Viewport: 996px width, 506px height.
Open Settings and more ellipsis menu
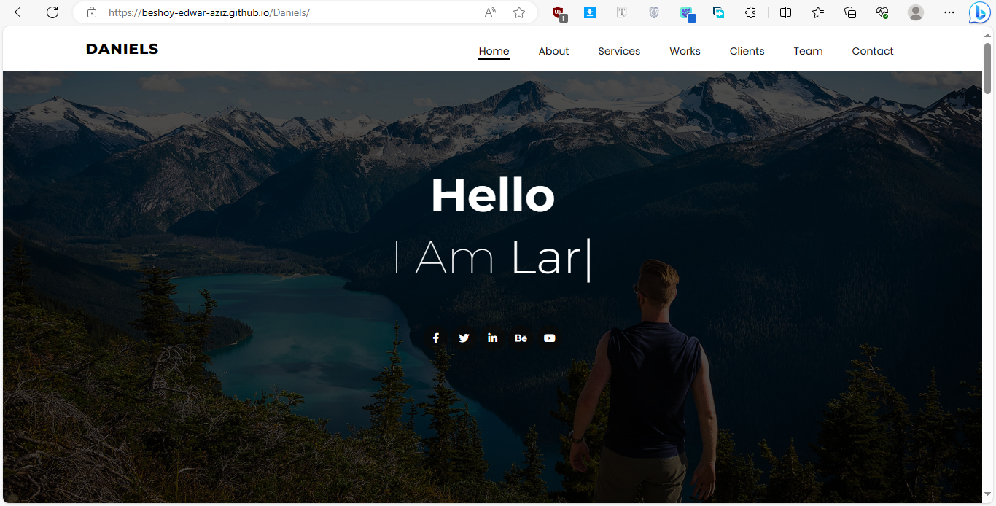pyautogui.click(x=949, y=12)
